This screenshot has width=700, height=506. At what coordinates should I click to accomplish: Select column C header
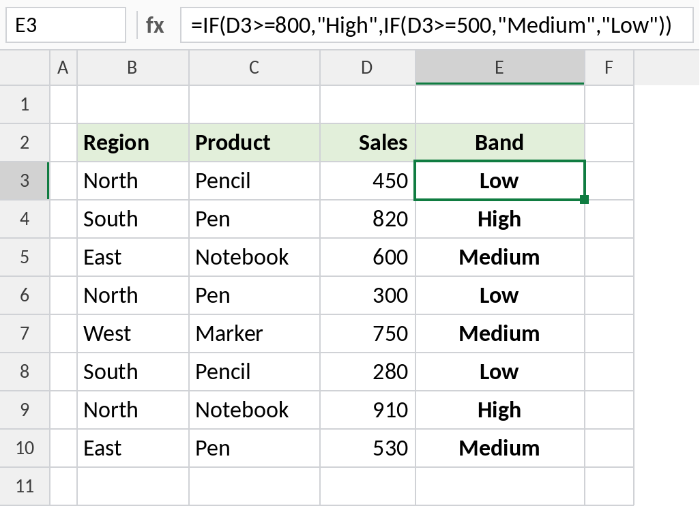pyautogui.click(x=254, y=68)
